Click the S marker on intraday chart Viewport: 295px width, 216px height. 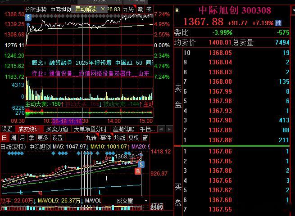point(28,18)
